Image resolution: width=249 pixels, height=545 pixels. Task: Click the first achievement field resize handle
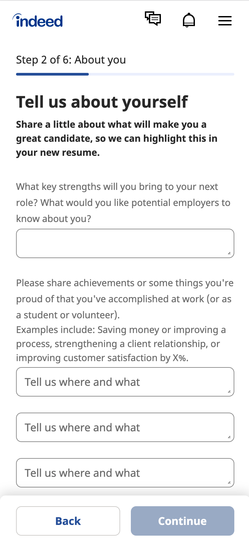click(229, 392)
